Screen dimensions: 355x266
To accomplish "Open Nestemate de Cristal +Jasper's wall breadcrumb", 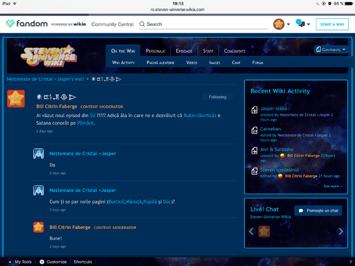I will 45,79.
